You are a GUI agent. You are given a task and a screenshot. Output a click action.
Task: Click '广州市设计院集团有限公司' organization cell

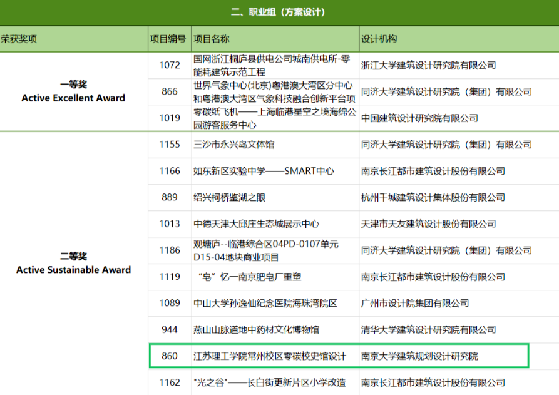(x=415, y=303)
